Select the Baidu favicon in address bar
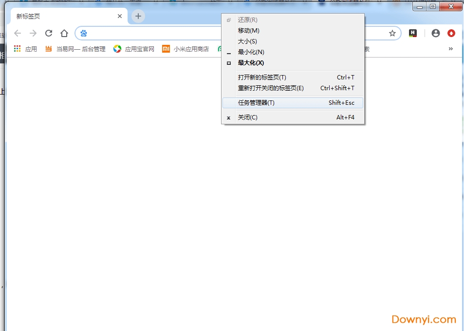The width and height of the screenshot is (464, 331). point(83,33)
